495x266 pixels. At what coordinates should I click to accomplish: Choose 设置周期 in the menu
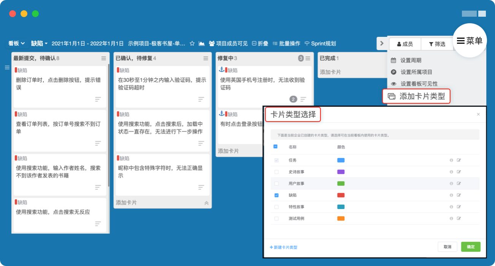tap(411, 60)
